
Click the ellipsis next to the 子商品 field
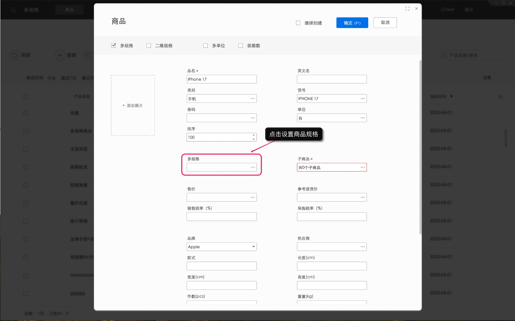pyautogui.click(x=363, y=167)
